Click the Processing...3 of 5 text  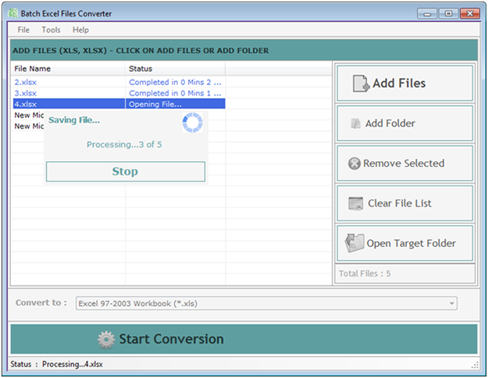pos(124,144)
